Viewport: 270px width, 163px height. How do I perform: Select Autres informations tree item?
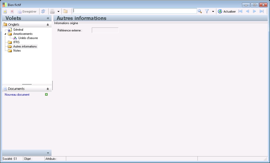[x=25, y=46]
